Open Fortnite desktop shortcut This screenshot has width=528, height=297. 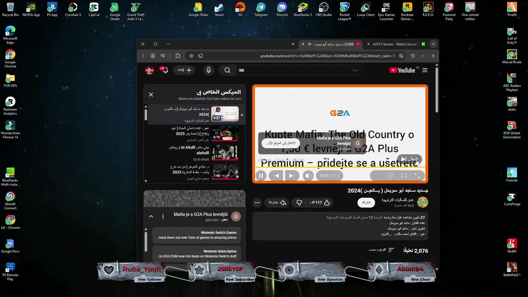512,175
